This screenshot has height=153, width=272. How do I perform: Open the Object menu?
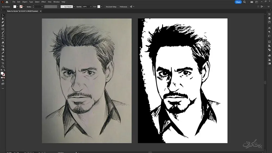[25, 2]
